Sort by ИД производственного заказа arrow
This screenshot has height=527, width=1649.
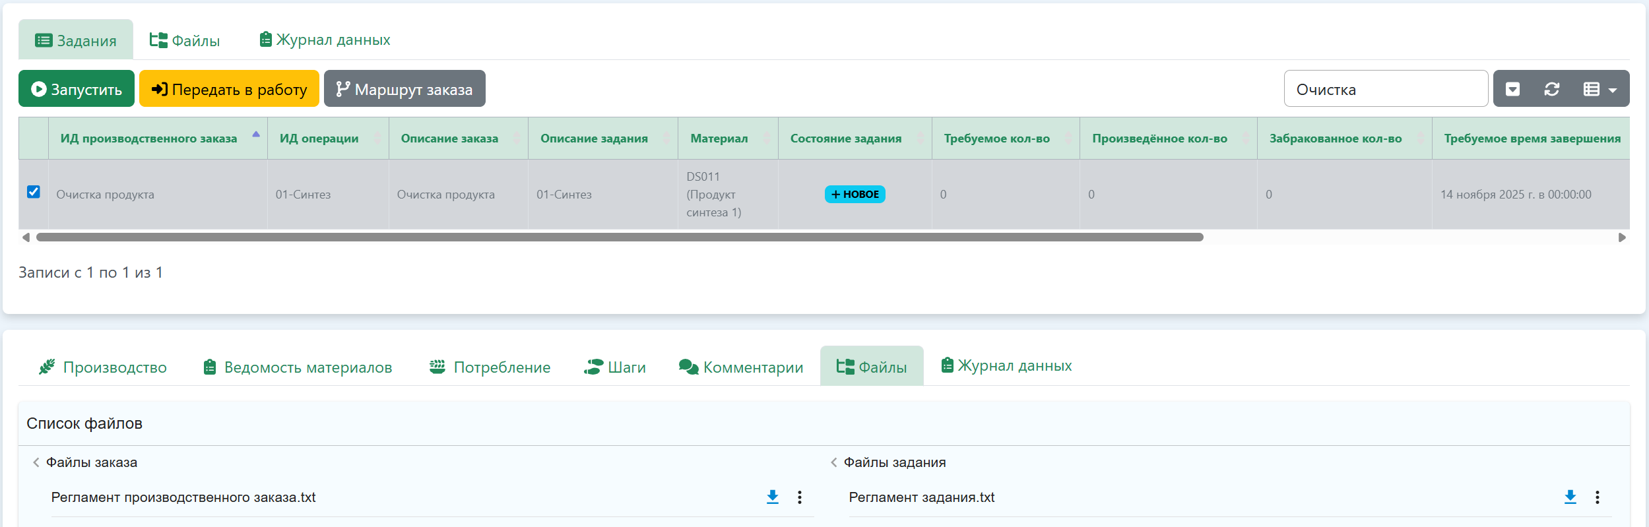coord(256,135)
